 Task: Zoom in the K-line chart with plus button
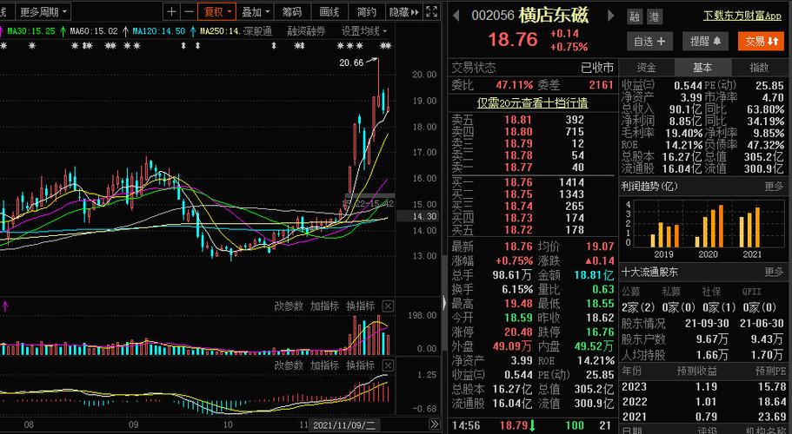[x=172, y=11]
